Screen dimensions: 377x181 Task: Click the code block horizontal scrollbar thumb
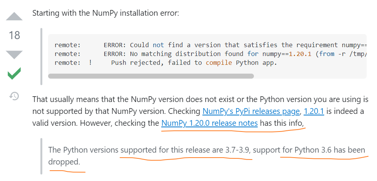[151, 76]
